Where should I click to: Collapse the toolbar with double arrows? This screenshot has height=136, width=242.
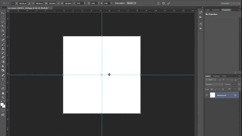[x=1, y=7]
